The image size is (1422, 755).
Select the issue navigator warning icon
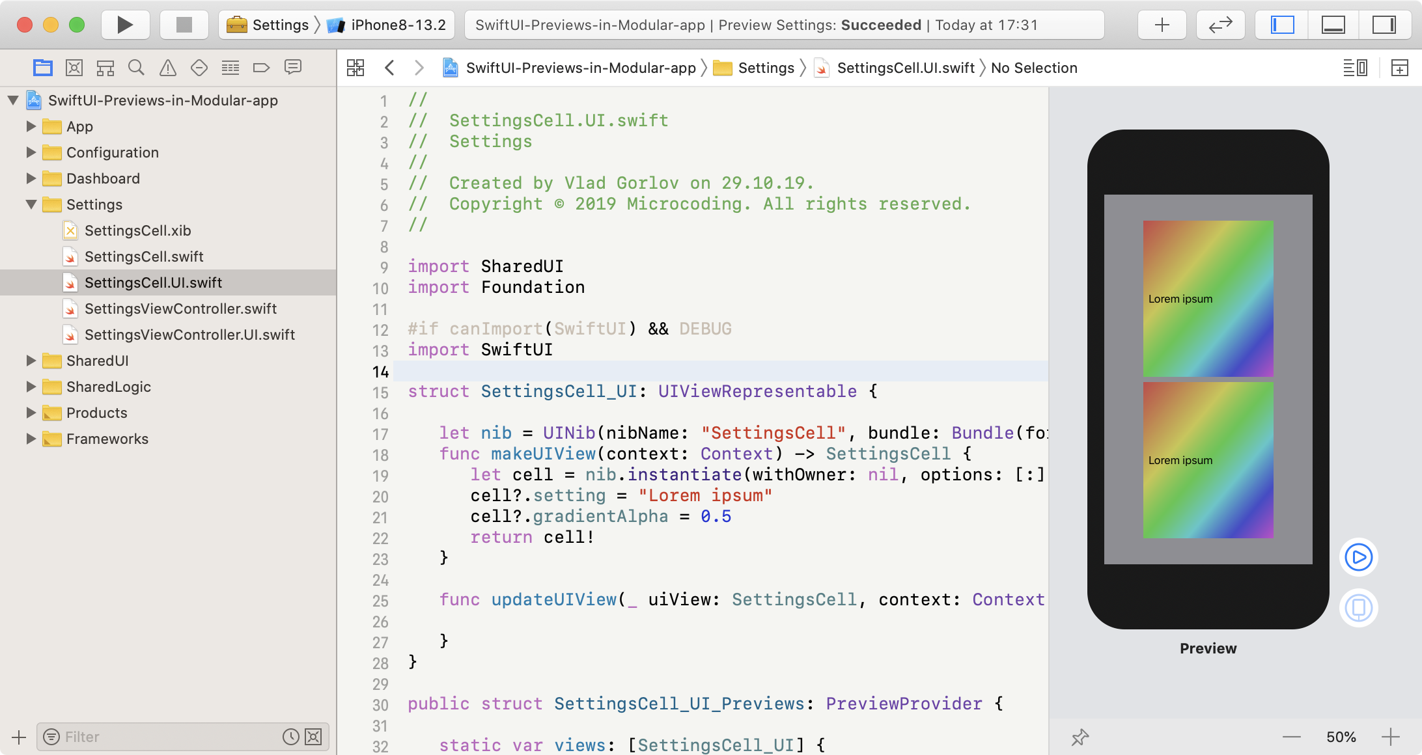(168, 68)
